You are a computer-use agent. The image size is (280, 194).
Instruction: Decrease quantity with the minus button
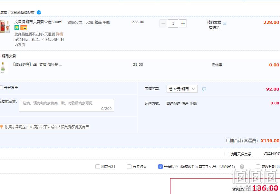163,24
